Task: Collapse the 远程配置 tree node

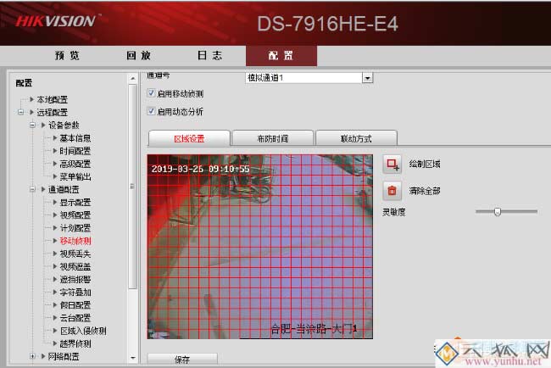Action: click(20, 112)
